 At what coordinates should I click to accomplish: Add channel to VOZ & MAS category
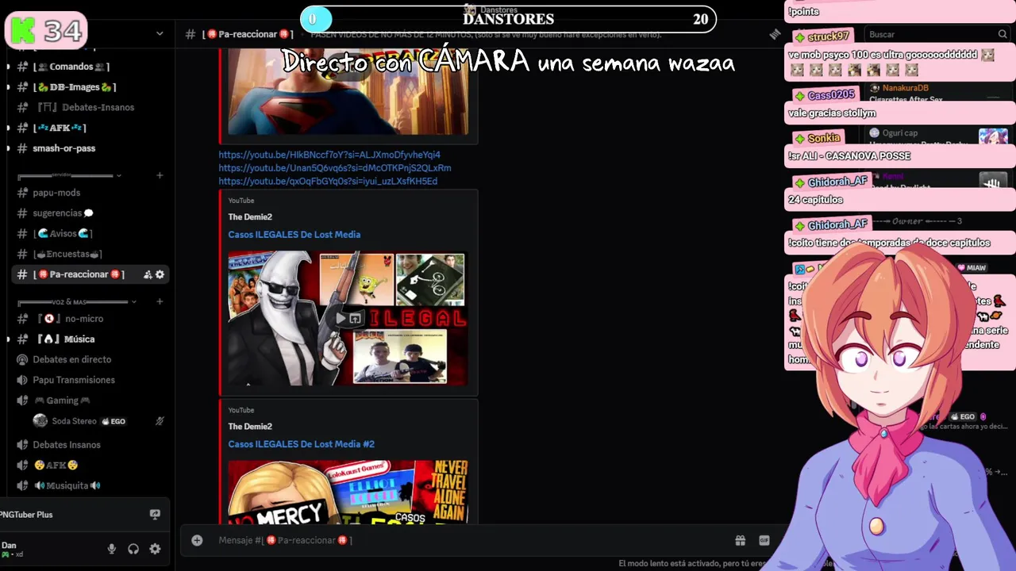(x=160, y=301)
